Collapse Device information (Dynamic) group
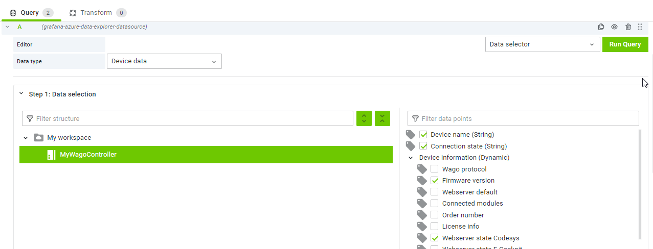The height and width of the screenshot is (249, 653). point(411,158)
